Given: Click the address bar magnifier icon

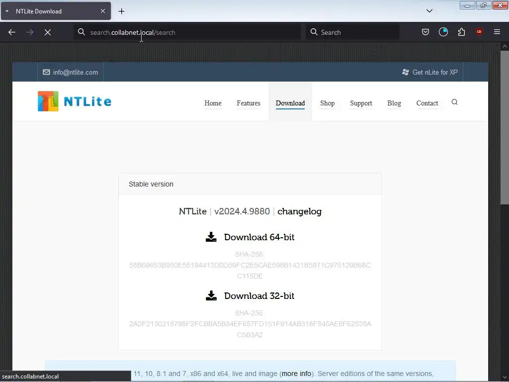Looking at the screenshot, I should (x=82, y=32).
